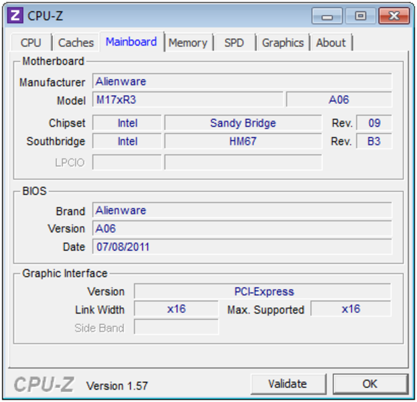
Task: Go to the About tab
Action: point(331,43)
